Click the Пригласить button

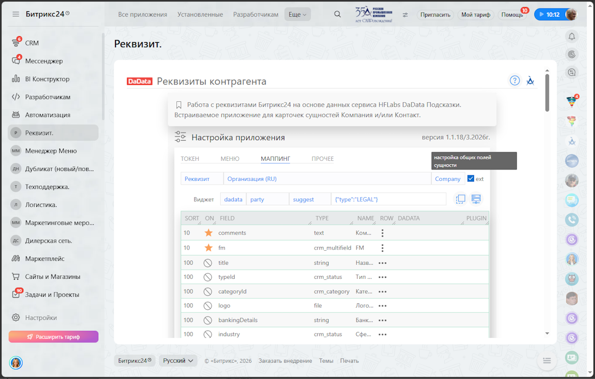tap(435, 15)
